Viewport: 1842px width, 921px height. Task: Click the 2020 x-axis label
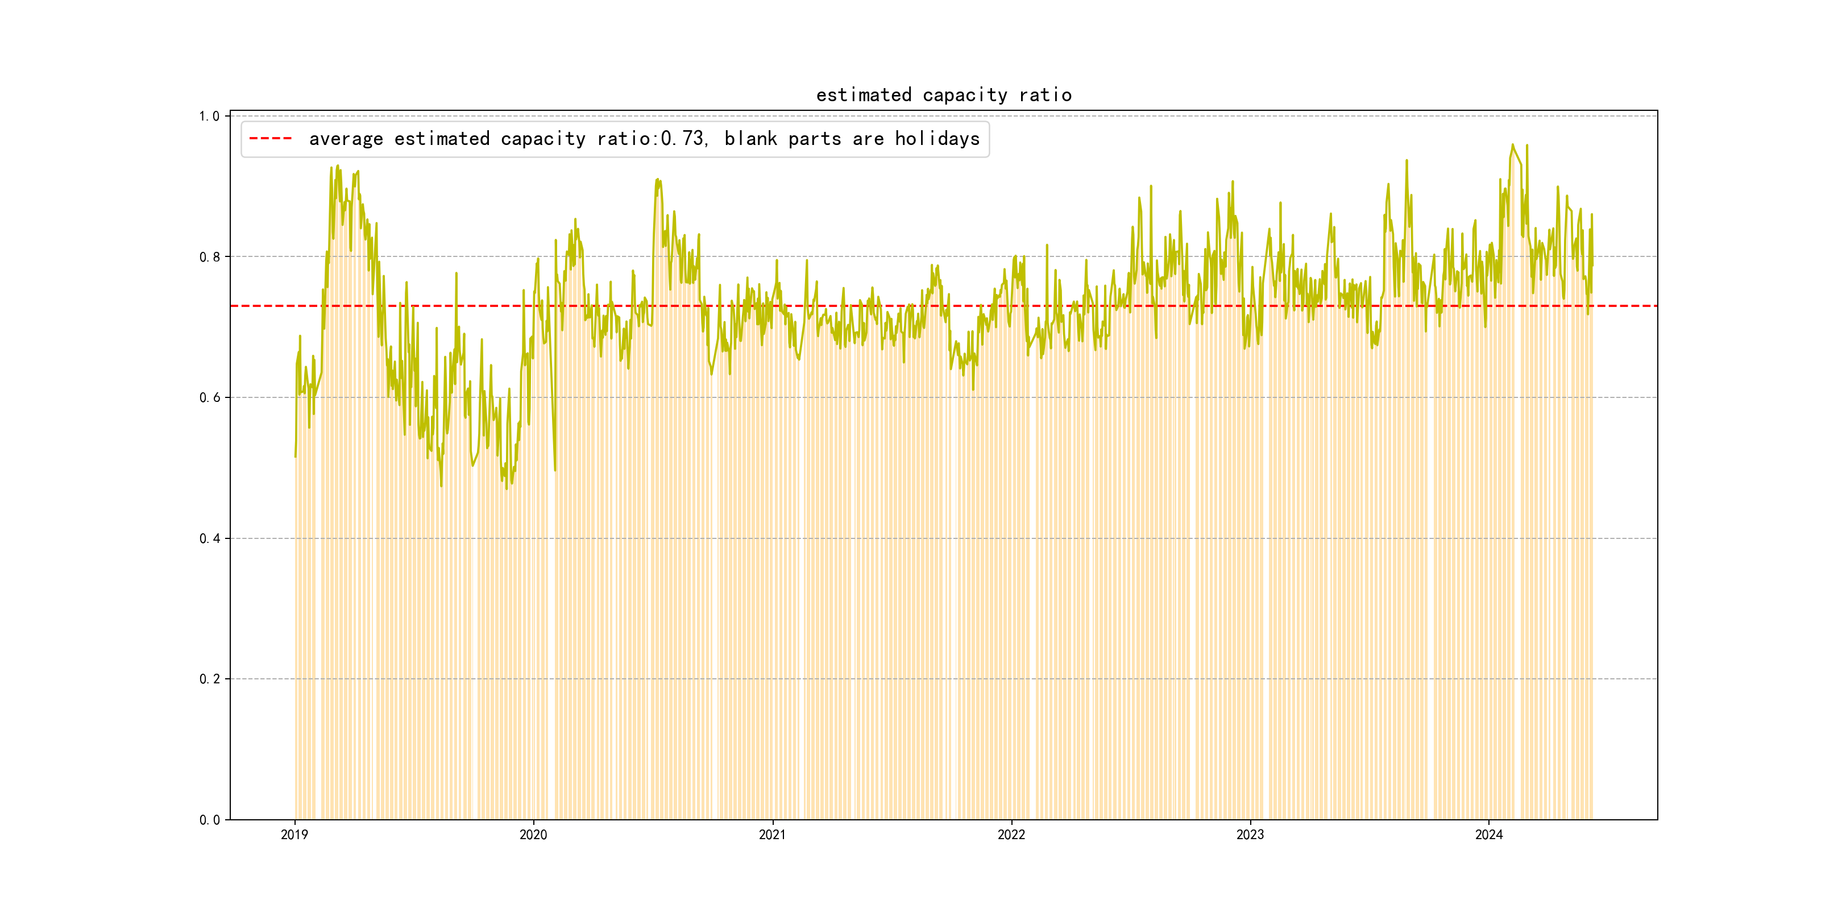(x=533, y=835)
